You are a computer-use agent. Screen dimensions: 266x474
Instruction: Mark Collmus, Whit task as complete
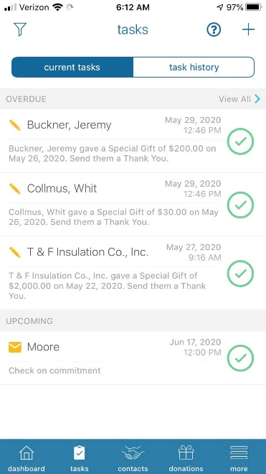240,205
